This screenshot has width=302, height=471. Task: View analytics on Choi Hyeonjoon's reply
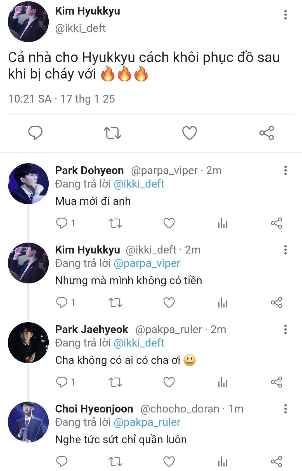[223, 461]
